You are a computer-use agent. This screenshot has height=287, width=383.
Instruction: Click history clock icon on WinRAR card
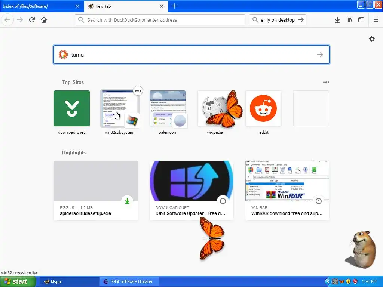(x=319, y=201)
